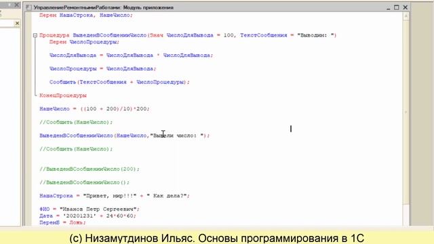Click the 'ФИО = "Иванов Петр Сергеевич";' line
This screenshot has width=434, height=244.
click(90, 209)
